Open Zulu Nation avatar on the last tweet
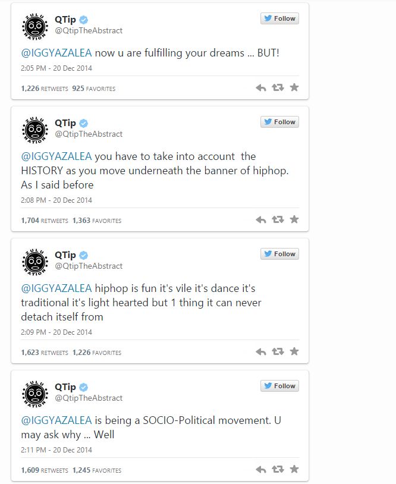 [x=35, y=394]
